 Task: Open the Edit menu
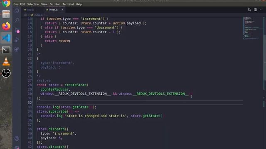(22, 4)
